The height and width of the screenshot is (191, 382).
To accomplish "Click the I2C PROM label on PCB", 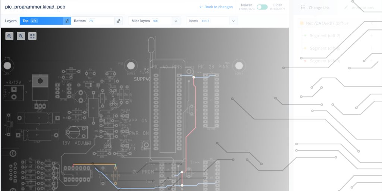I will 143,172.
